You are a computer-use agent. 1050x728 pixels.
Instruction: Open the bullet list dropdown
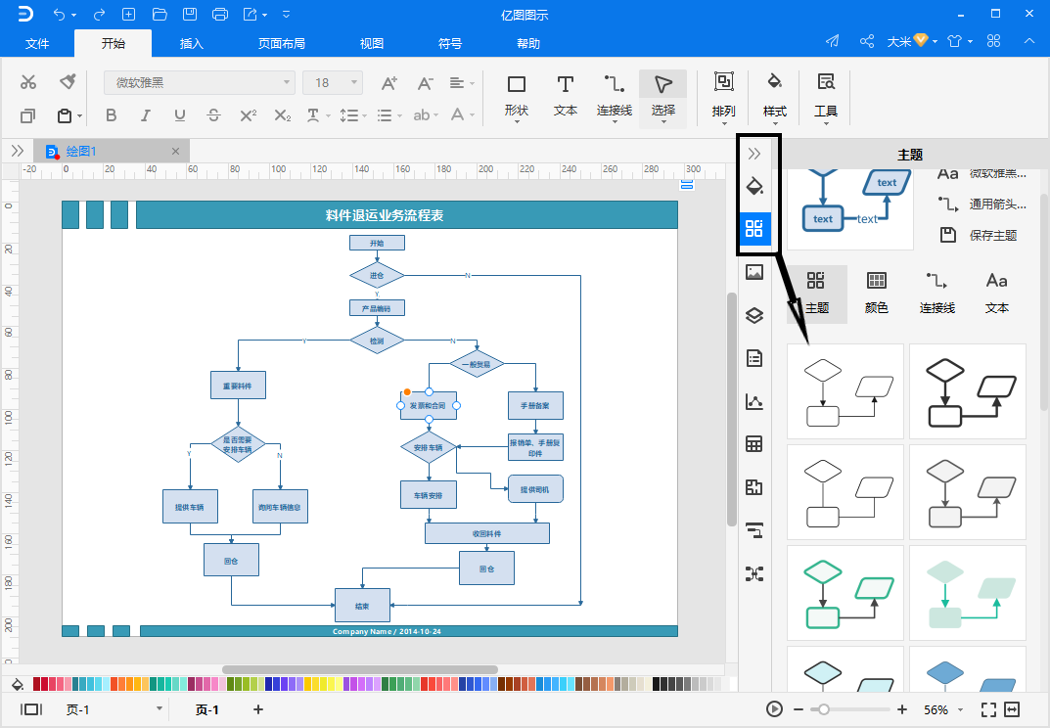point(389,115)
